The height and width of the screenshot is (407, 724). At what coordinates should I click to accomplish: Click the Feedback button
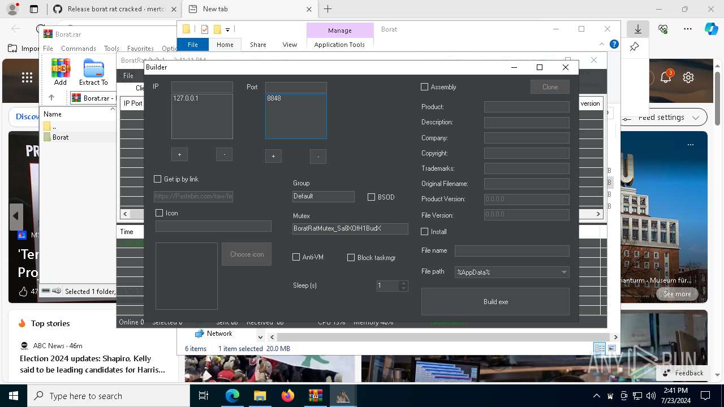click(683, 373)
